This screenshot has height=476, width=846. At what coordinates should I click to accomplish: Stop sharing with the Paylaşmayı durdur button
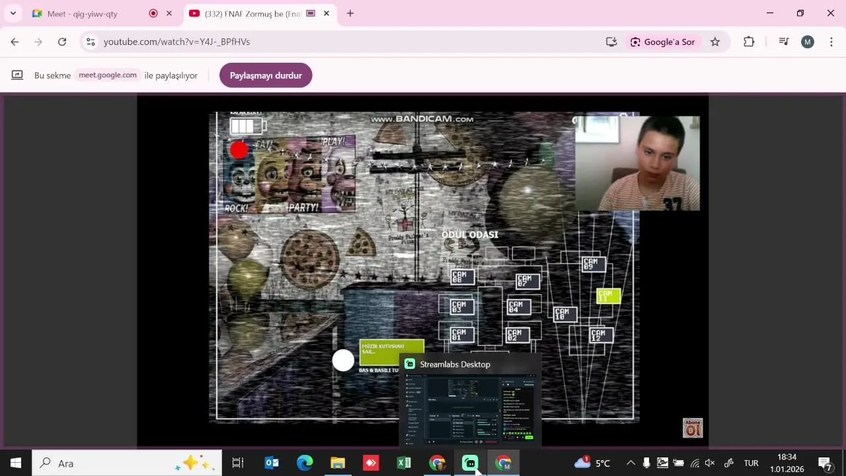pos(266,75)
